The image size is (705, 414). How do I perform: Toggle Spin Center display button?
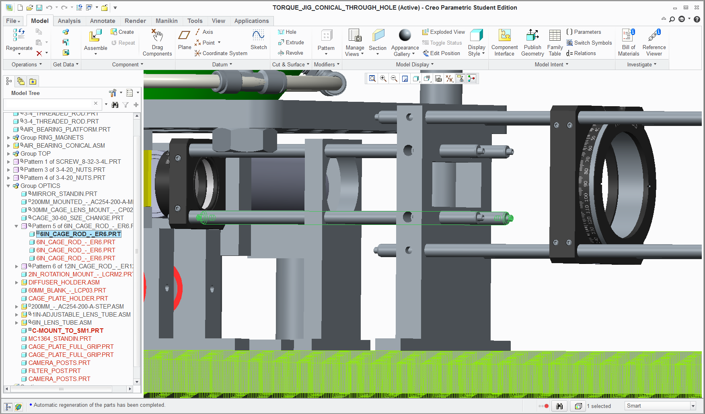(471, 78)
